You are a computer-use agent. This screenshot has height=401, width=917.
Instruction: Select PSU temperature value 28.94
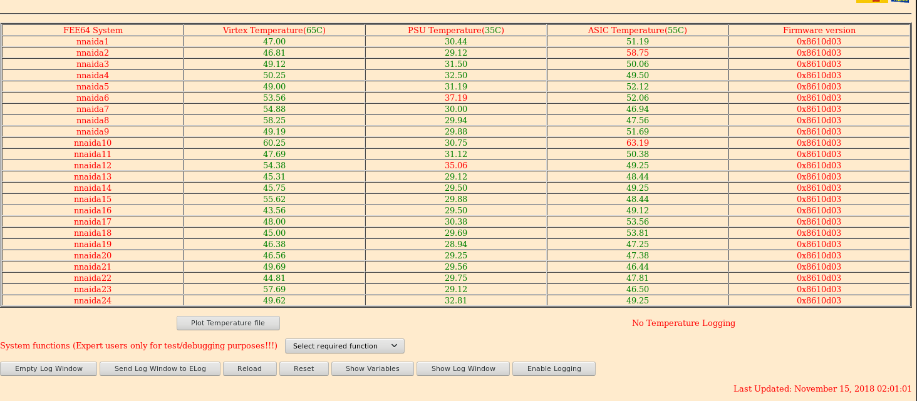(456, 244)
